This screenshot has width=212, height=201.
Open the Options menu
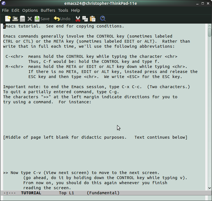tap(30, 10)
